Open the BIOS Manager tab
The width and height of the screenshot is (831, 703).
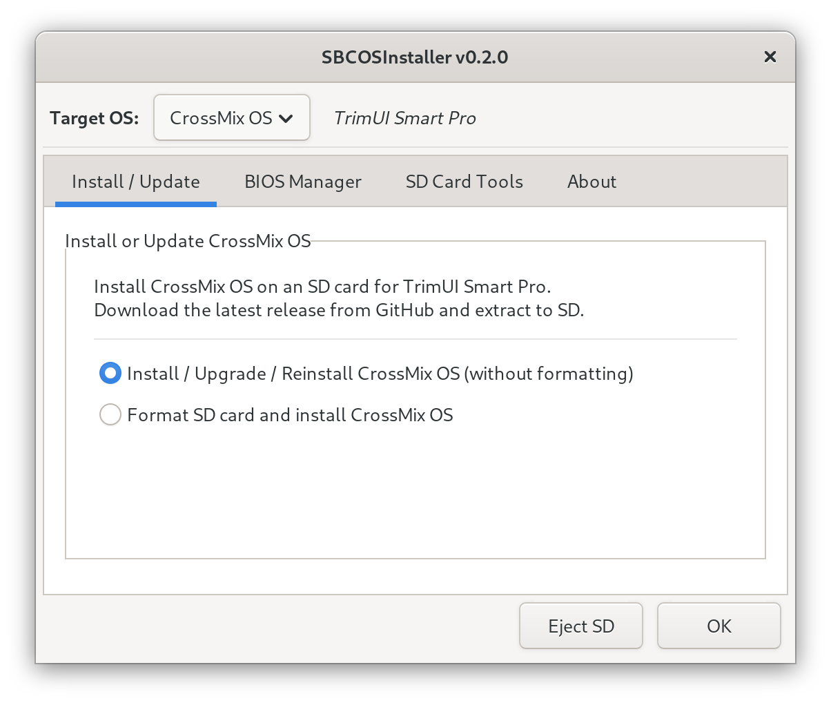303,182
